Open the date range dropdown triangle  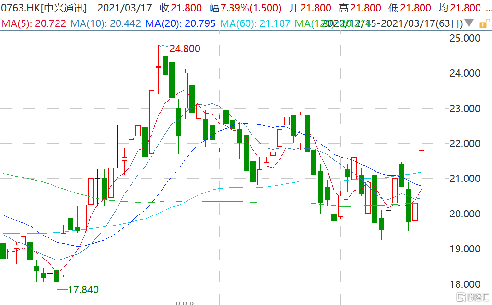pos(469,23)
